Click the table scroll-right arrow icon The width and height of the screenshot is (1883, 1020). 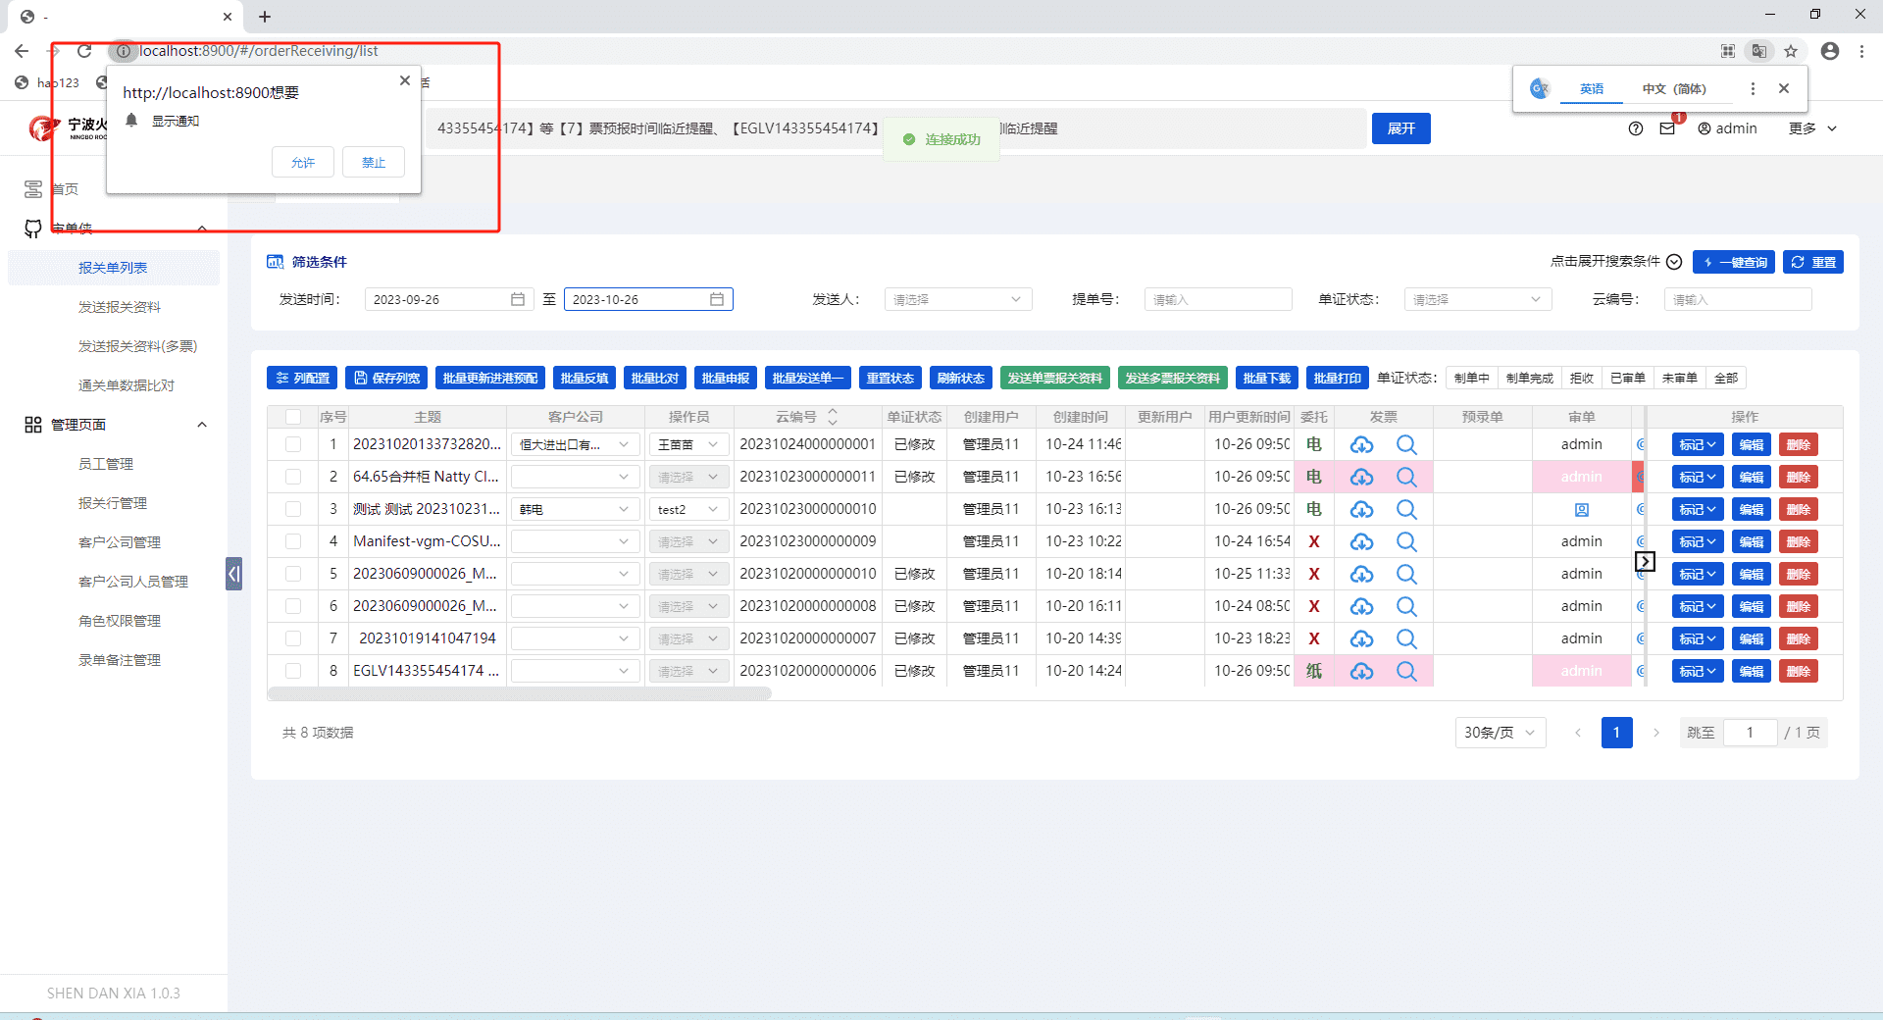coord(1645,561)
